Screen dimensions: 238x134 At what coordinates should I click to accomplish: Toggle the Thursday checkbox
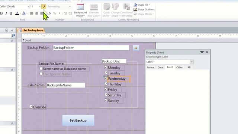tap(106, 84)
